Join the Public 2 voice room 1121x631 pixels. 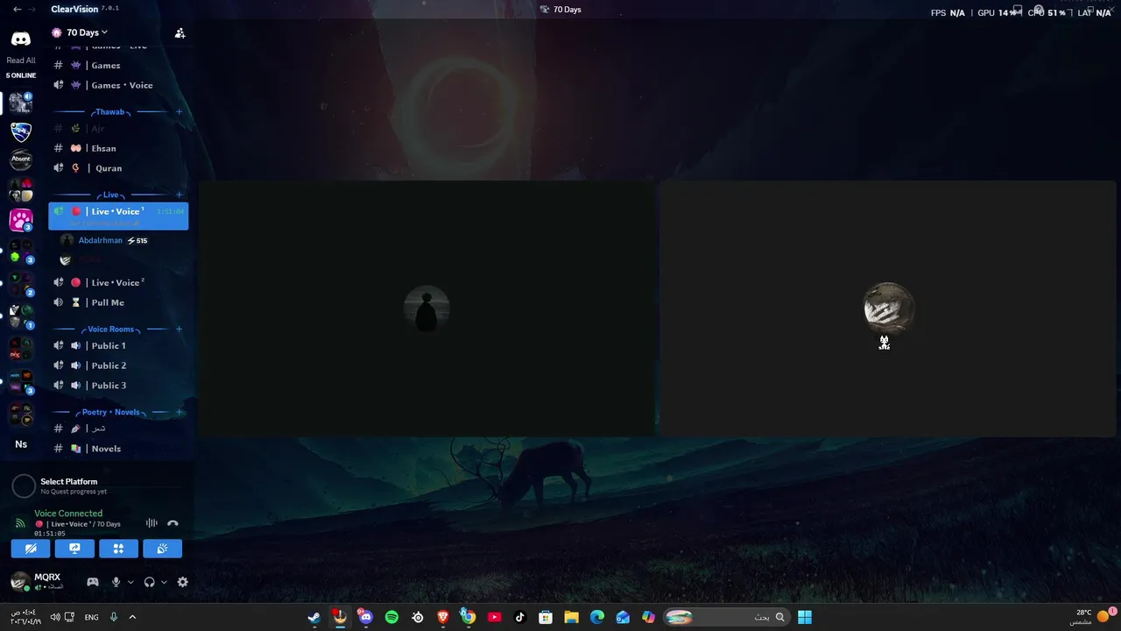point(109,365)
